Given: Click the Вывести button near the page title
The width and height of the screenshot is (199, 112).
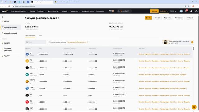Looking at the screenshot, I should tap(157, 18).
